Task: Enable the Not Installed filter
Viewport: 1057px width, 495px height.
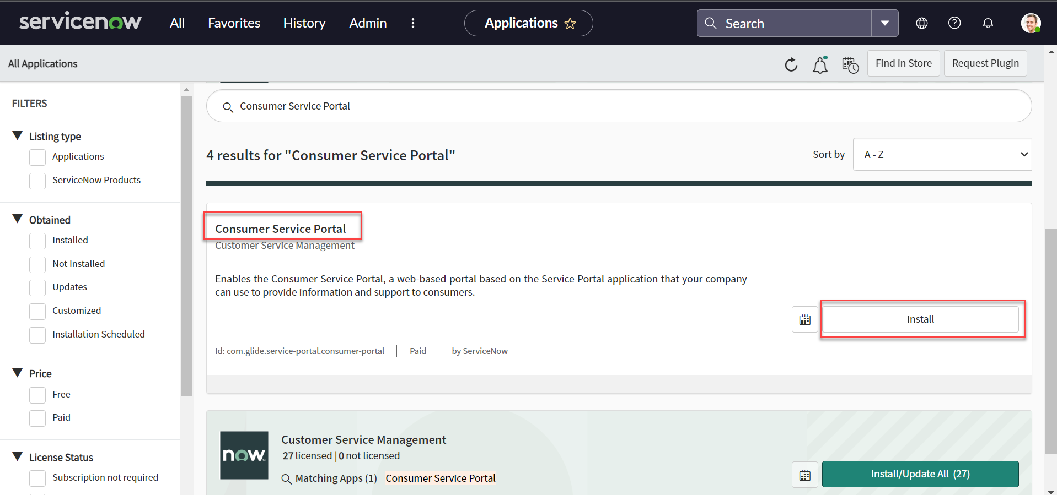Action: click(37, 264)
